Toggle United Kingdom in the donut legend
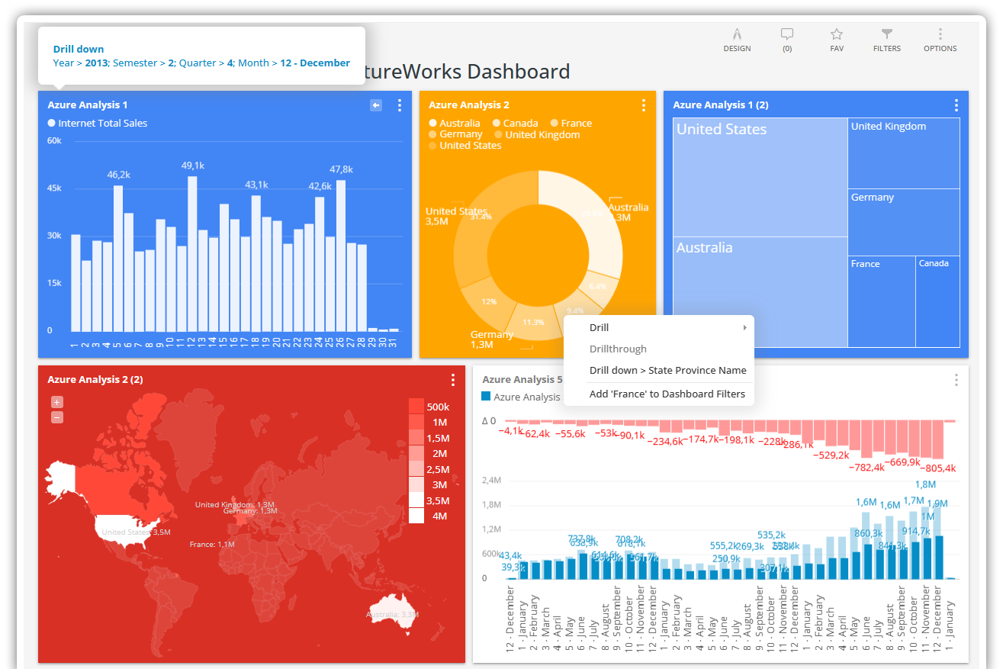The image size is (1003, 669). (537, 134)
